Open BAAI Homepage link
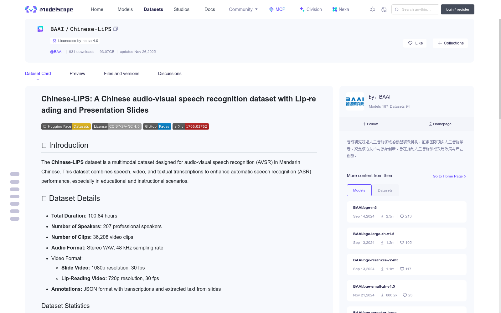Viewport: 501px width, 313px height. click(440, 124)
